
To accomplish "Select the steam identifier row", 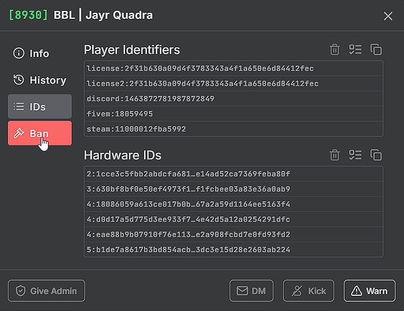I will 233,129.
